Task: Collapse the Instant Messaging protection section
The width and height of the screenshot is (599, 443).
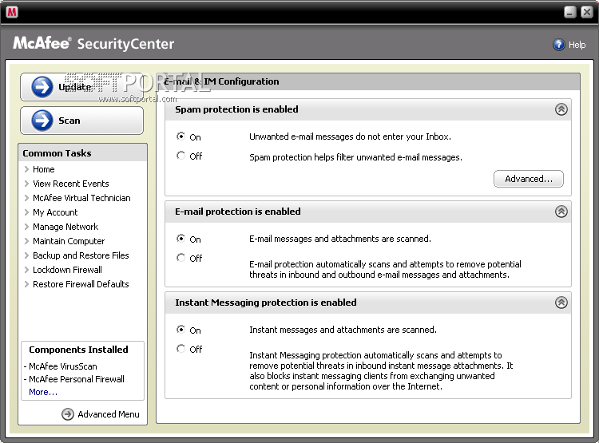Action: [x=561, y=303]
